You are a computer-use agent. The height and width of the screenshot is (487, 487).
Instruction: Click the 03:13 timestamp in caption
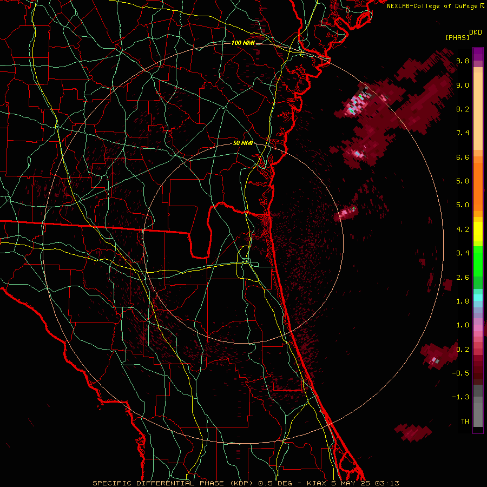[x=387, y=483]
